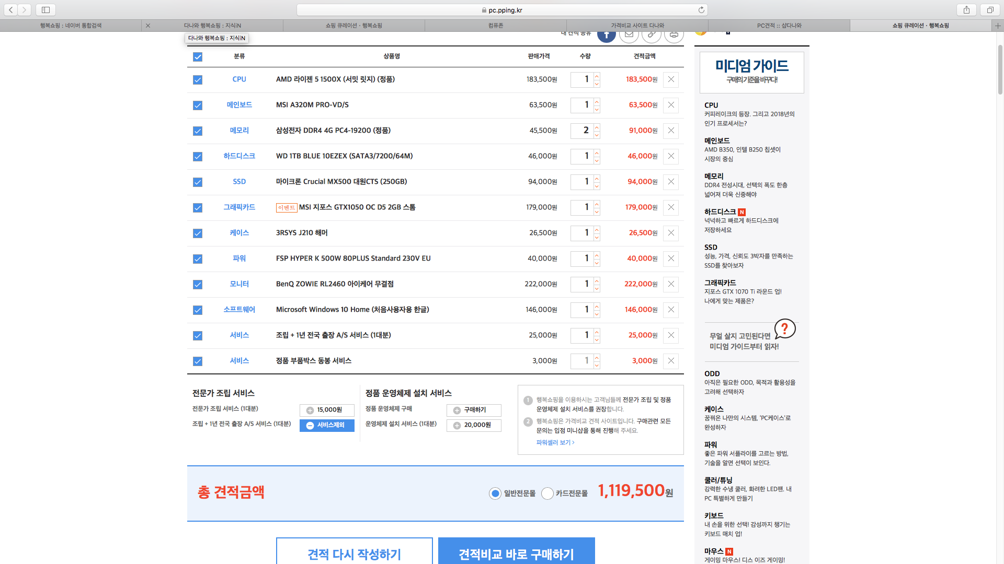
Task: Uncheck the CPU row checkbox
Action: [x=198, y=80]
